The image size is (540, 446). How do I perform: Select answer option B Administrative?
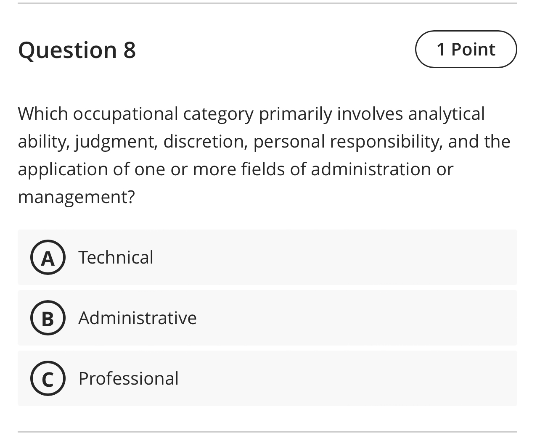click(x=267, y=318)
